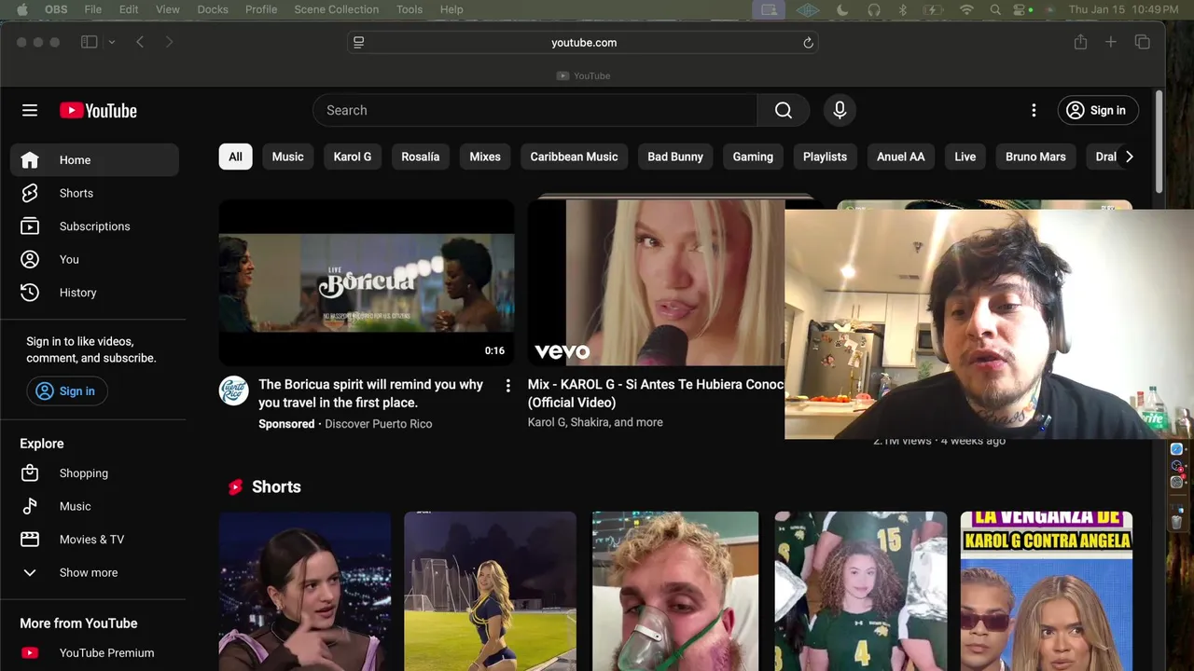Open Shorts in the sidebar
This screenshot has height=671, width=1194.
point(94,193)
